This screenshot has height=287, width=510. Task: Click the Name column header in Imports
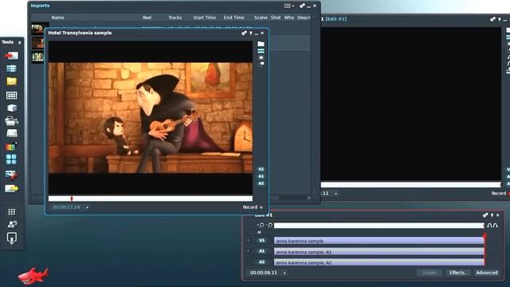tap(58, 18)
